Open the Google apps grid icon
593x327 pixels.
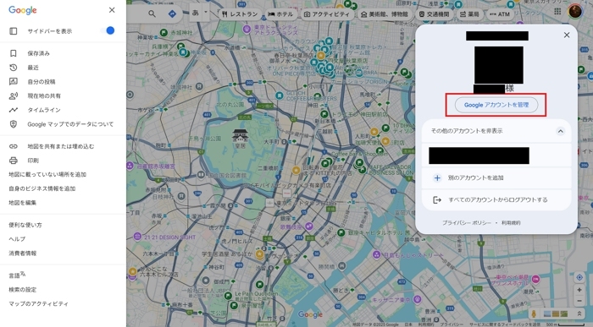tap(557, 11)
